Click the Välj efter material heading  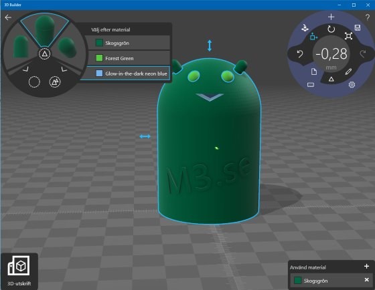[110, 30]
